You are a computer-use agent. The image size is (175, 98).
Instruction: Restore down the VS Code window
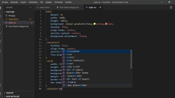[x=169, y=2]
